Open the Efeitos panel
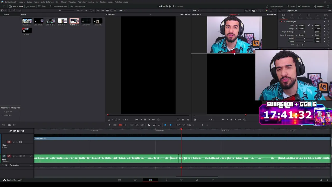Image resolution: width=332 pixels, height=187 pixels. click(31, 6)
